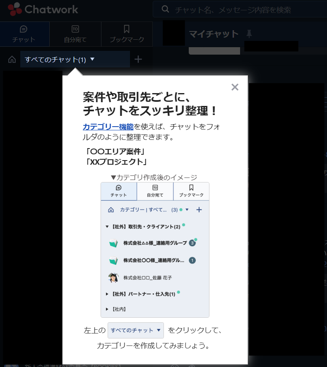Click folder icon of 株式会社△△様 group
Screen dimensions: 327x367
[x=113, y=243]
